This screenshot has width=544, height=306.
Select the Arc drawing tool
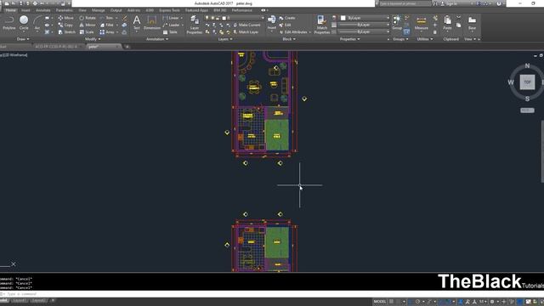(x=37, y=23)
